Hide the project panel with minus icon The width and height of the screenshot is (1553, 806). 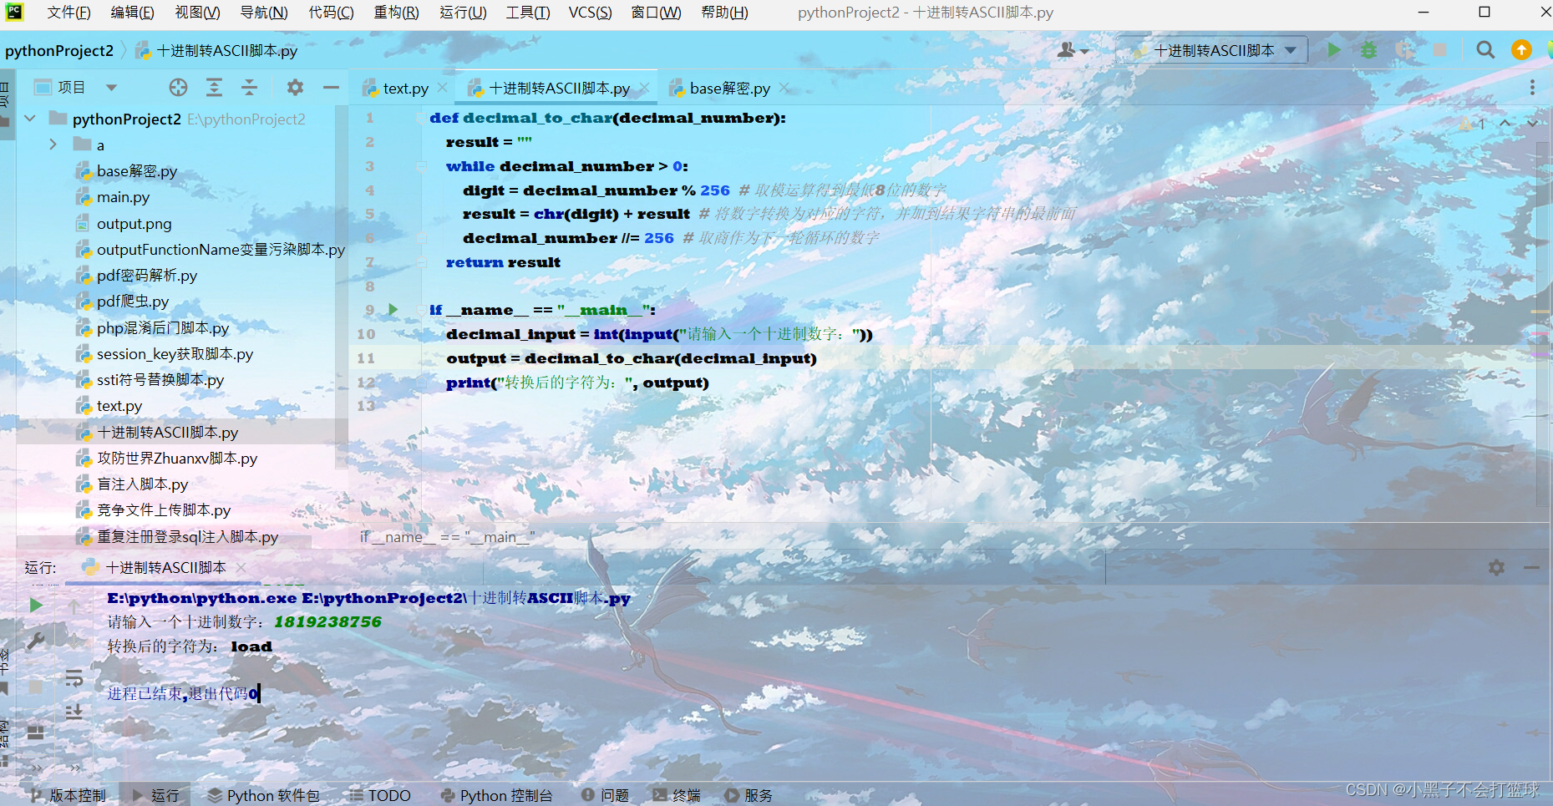(331, 88)
